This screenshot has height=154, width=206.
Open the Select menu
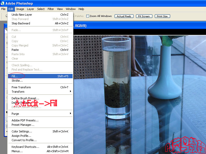pos(41,9)
